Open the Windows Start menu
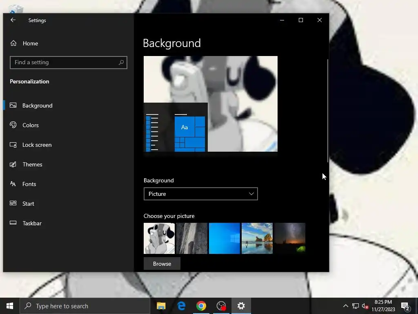This screenshot has height=314, width=418. (x=10, y=306)
